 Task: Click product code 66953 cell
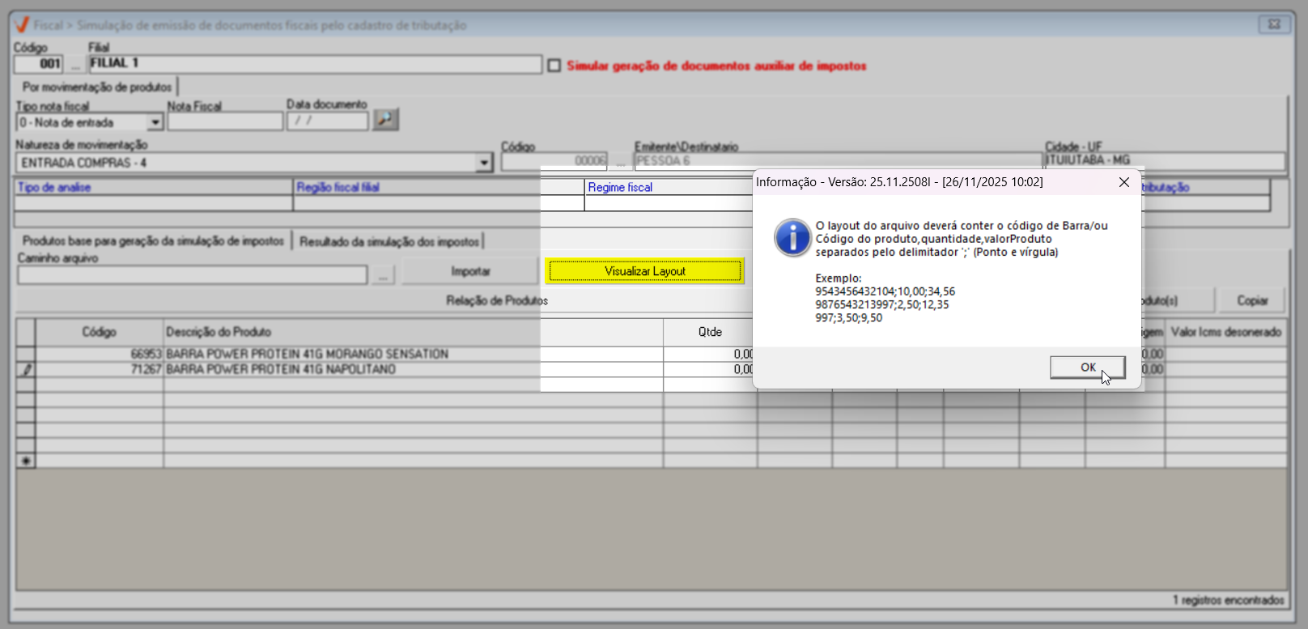tap(100, 354)
